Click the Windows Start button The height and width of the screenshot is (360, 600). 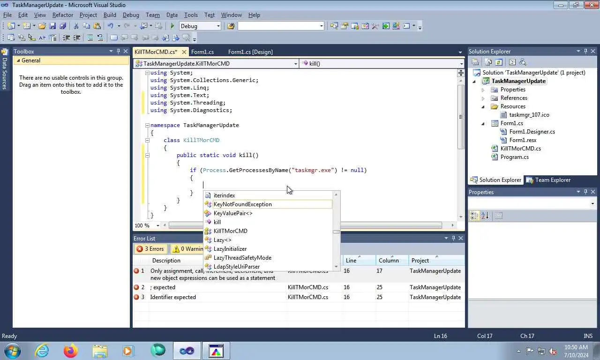[x=12, y=351]
